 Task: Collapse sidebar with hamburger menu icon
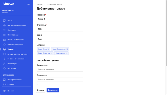click(x=29, y=4)
